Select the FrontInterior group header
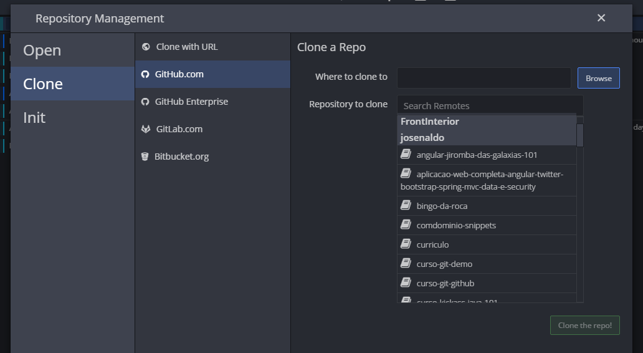Image resolution: width=643 pixels, height=353 pixels. point(487,122)
